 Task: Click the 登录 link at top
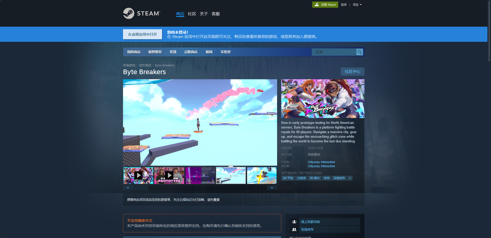(344, 5)
